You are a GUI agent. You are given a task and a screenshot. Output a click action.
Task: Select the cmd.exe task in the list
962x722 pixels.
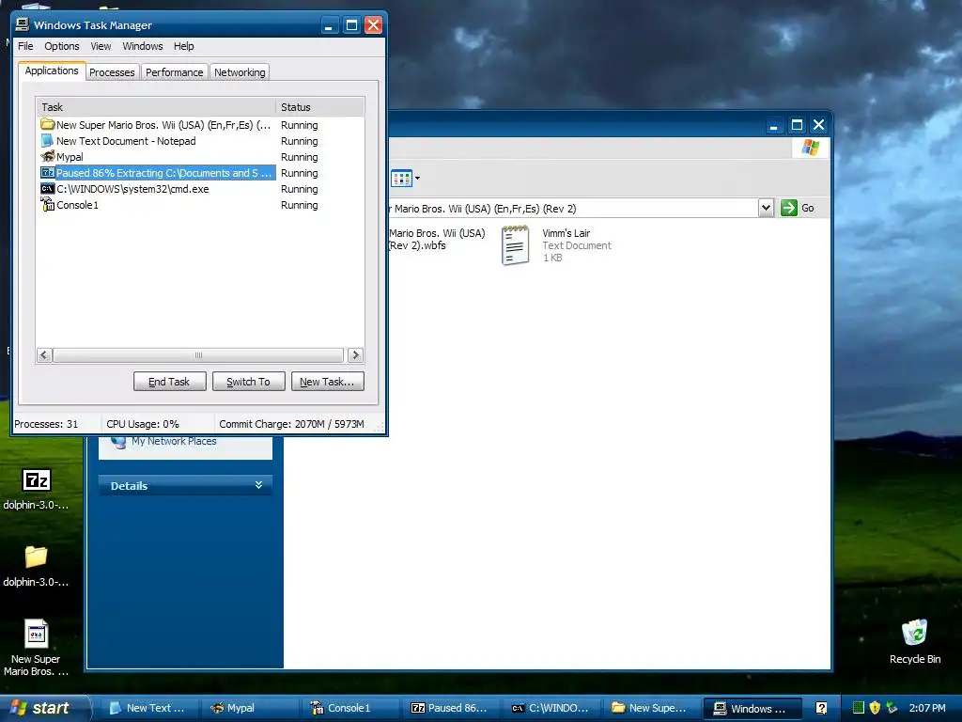pos(125,189)
